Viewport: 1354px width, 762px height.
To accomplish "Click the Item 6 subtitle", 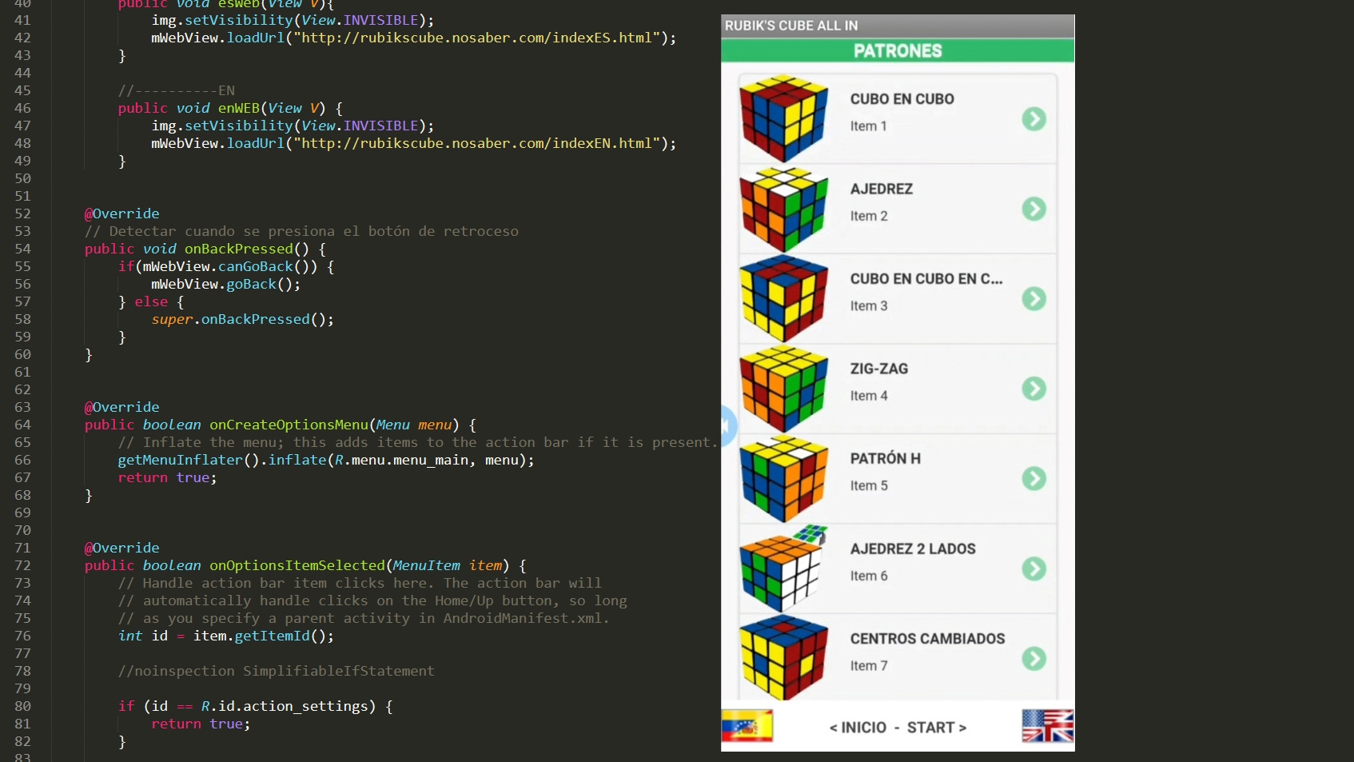I will [868, 576].
